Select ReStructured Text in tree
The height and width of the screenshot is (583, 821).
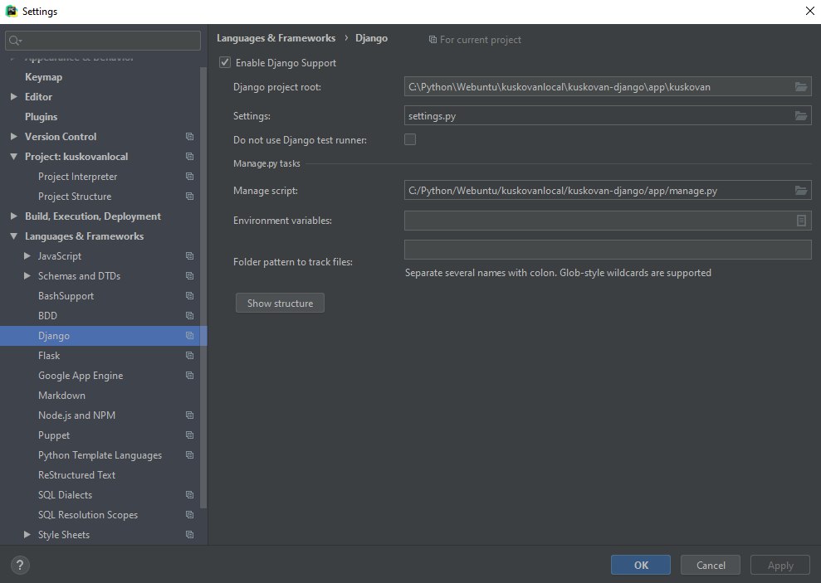coord(76,474)
